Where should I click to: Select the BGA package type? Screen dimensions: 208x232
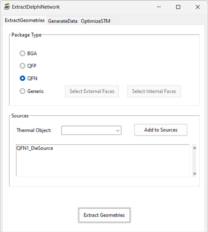click(x=23, y=53)
